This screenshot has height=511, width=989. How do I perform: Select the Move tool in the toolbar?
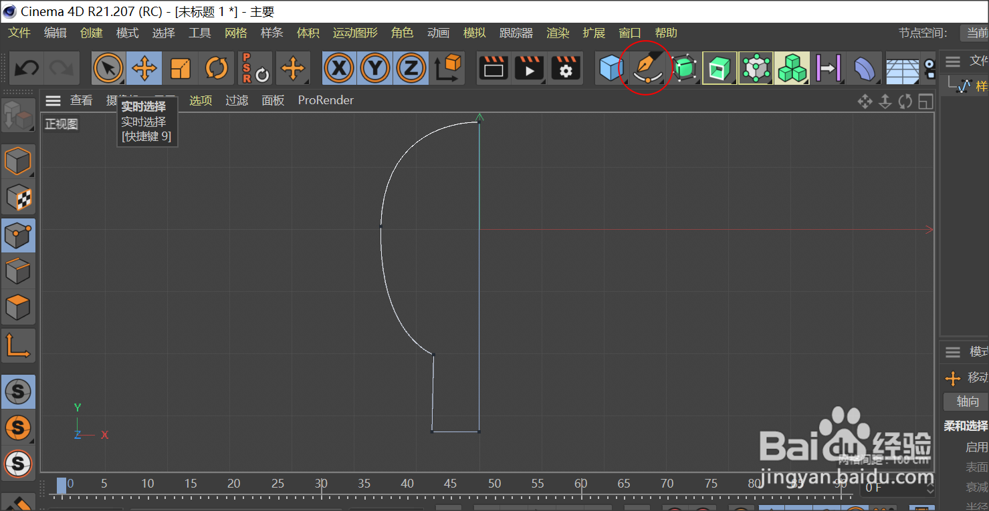click(144, 67)
